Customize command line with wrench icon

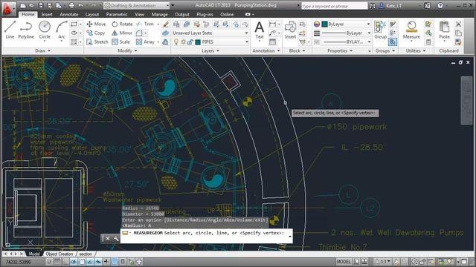[x=116, y=239]
